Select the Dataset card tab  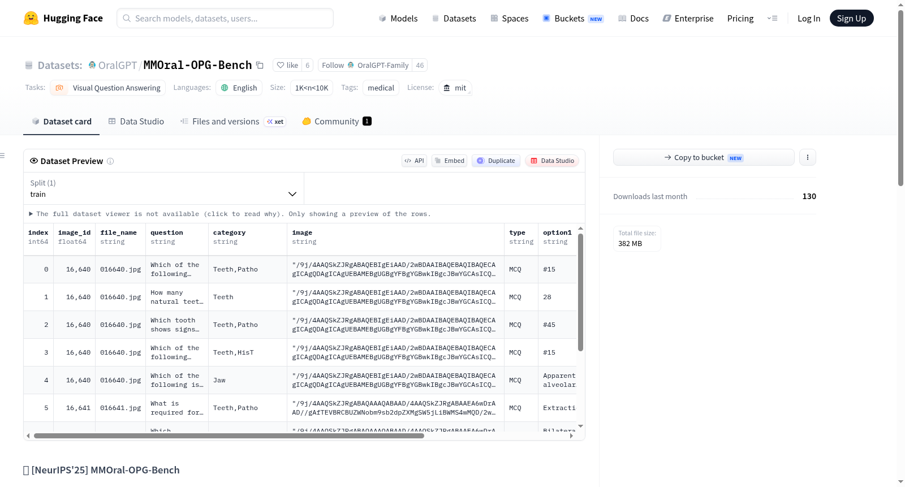click(x=62, y=122)
